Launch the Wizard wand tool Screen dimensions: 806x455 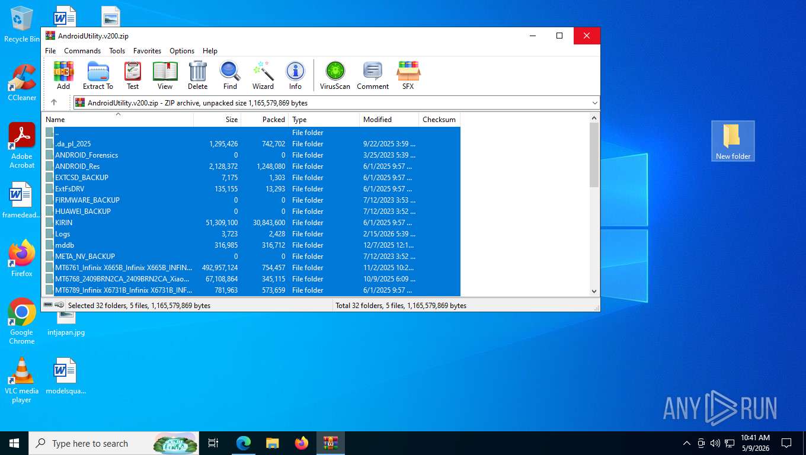click(x=263, y=75)
